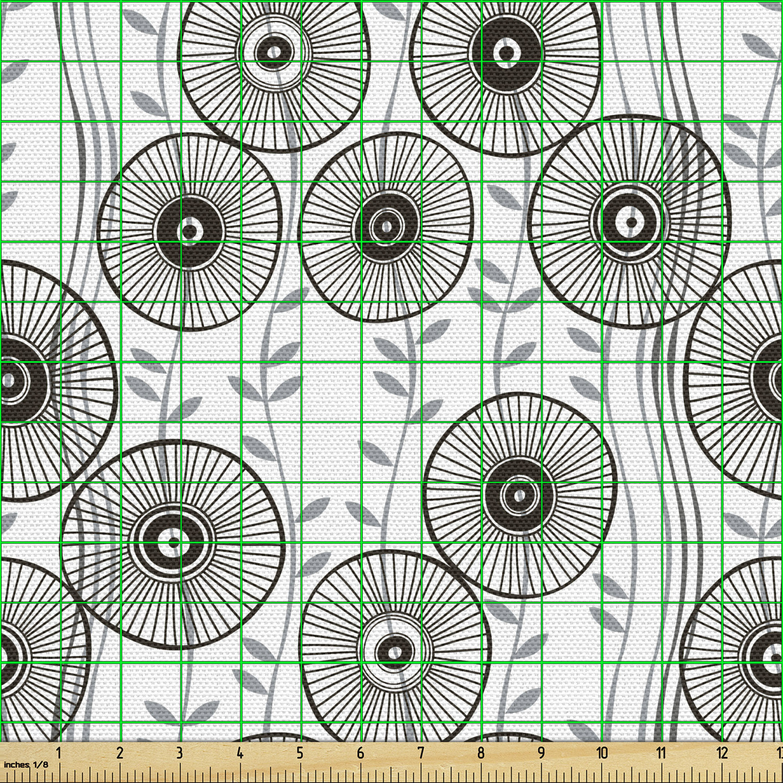This screenshot has width=783, height=783.
Task: Click the number 2 on the ruler
Action: [x=120, y=753]
